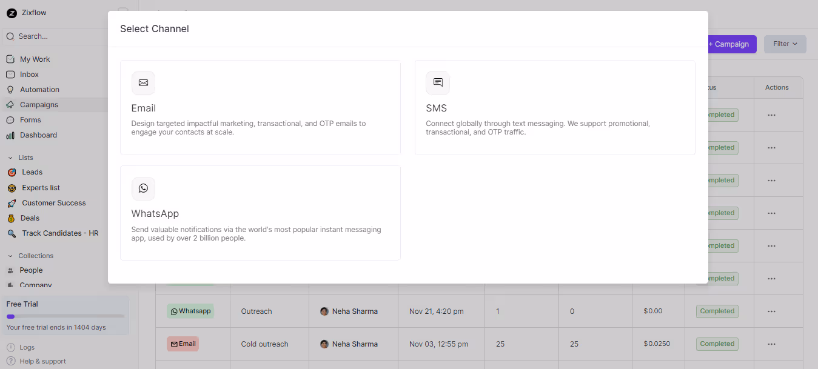Click the Leads list emoji icon

12,172
